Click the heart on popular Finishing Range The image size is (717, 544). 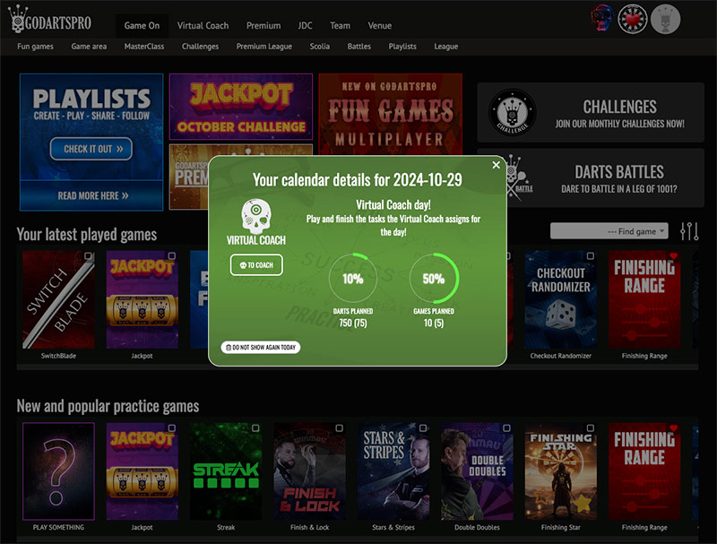coord(673,428)
